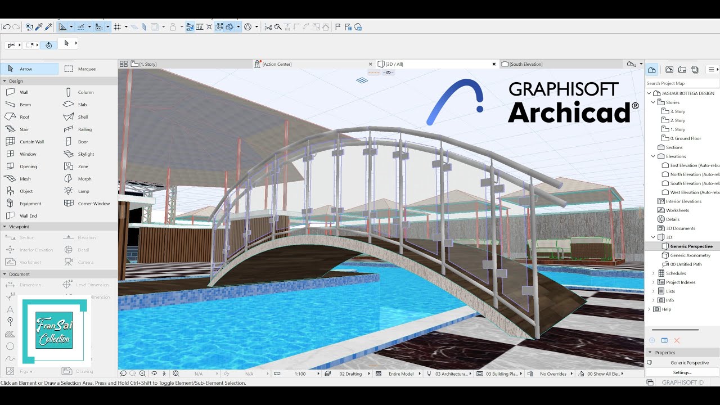This screenshot has height=405, width=720.
Task: Open the Grid Snap dropdown arrow
Action: [126, 27]
